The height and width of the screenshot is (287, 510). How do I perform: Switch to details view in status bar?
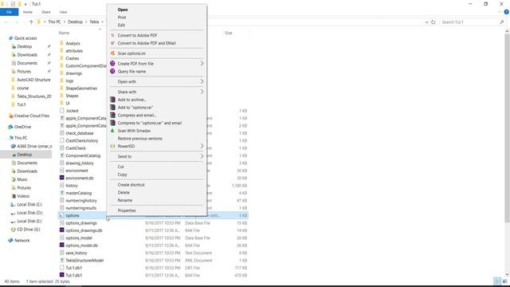[x=497, y=281]
